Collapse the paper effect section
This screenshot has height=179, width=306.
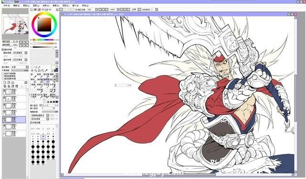3,50
